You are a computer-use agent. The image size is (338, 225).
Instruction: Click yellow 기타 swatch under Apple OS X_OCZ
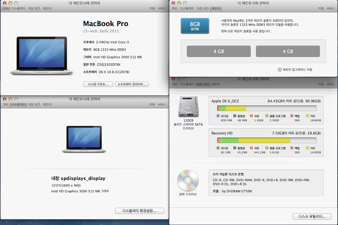pos(308,116)
